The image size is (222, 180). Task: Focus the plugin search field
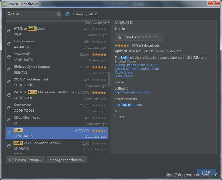(34, 14)
